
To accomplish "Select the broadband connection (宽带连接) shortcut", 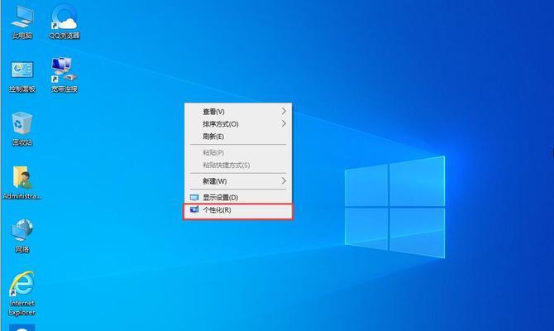I will pos(64,75).
